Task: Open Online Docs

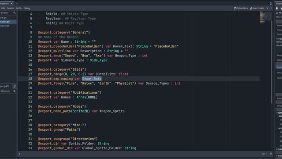Action: click(x=241, y=8)
